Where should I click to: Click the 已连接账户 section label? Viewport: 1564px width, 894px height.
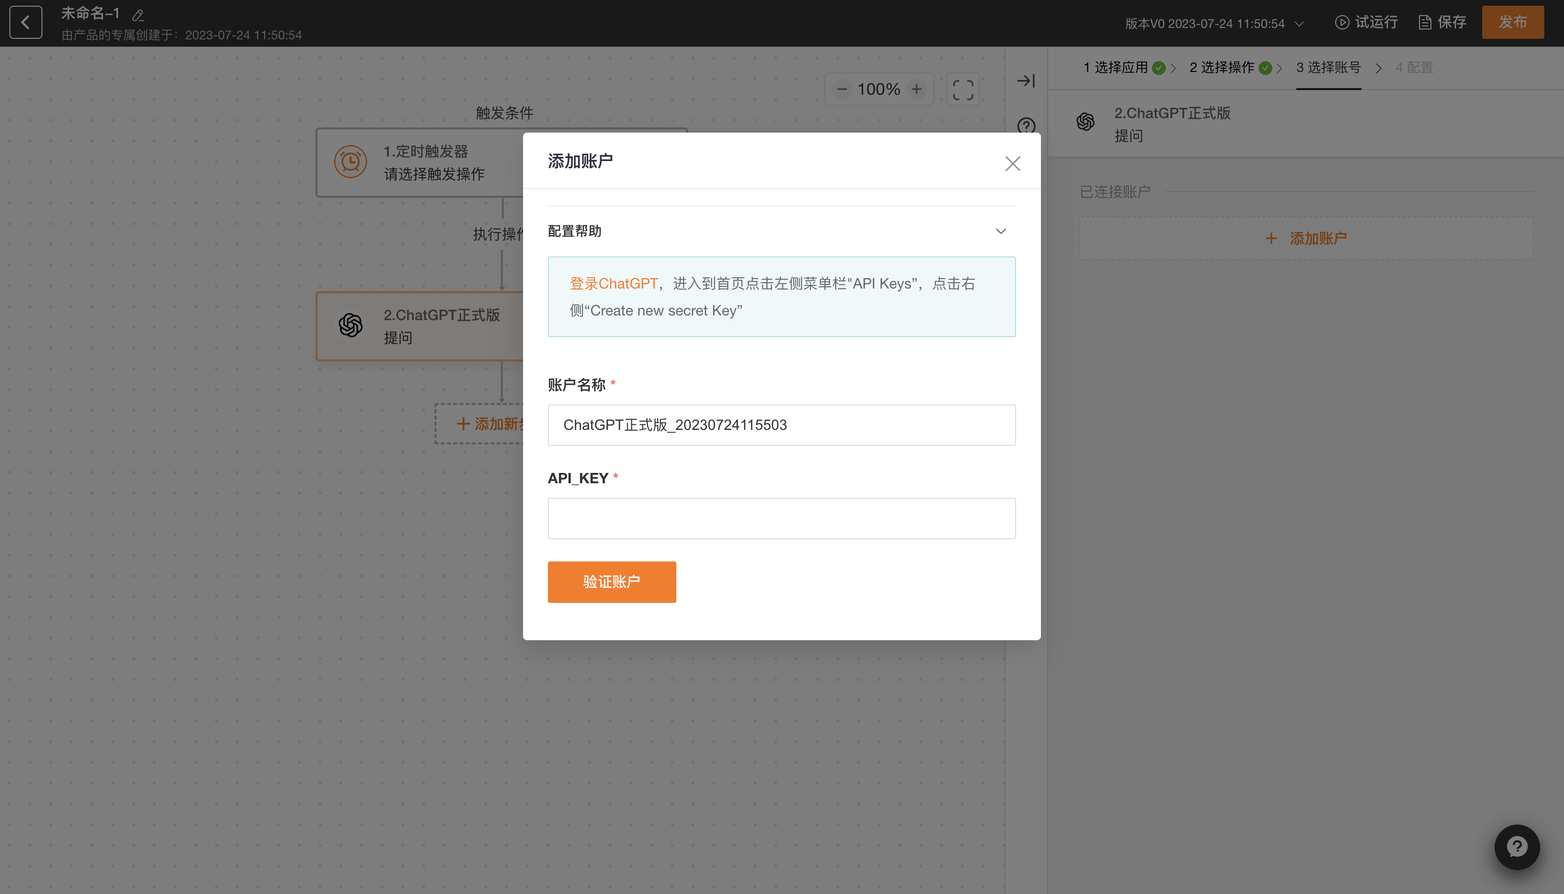(x=1114, y=192)
